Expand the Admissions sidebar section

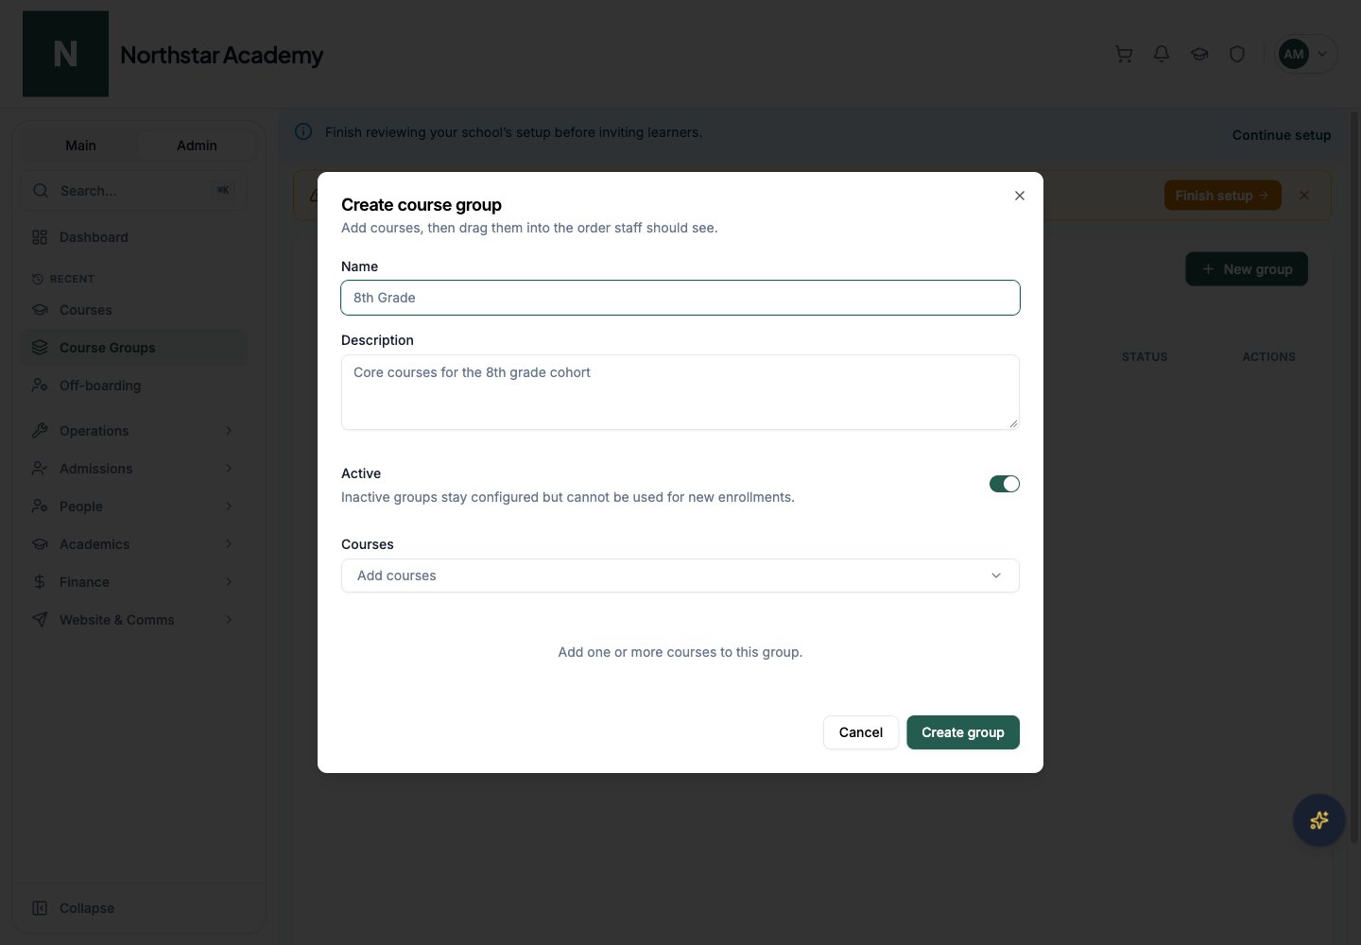(x=229, y=469)
